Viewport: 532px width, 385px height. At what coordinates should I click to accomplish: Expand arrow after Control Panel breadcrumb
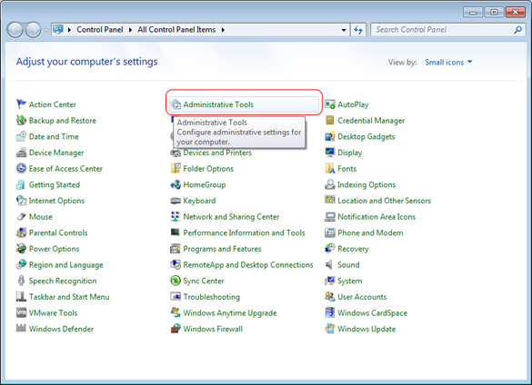pos(130,30)
